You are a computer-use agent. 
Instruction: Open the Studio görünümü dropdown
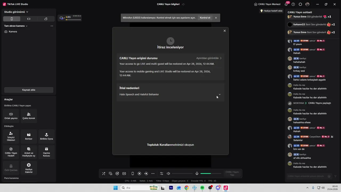click(x=16, y=12)
